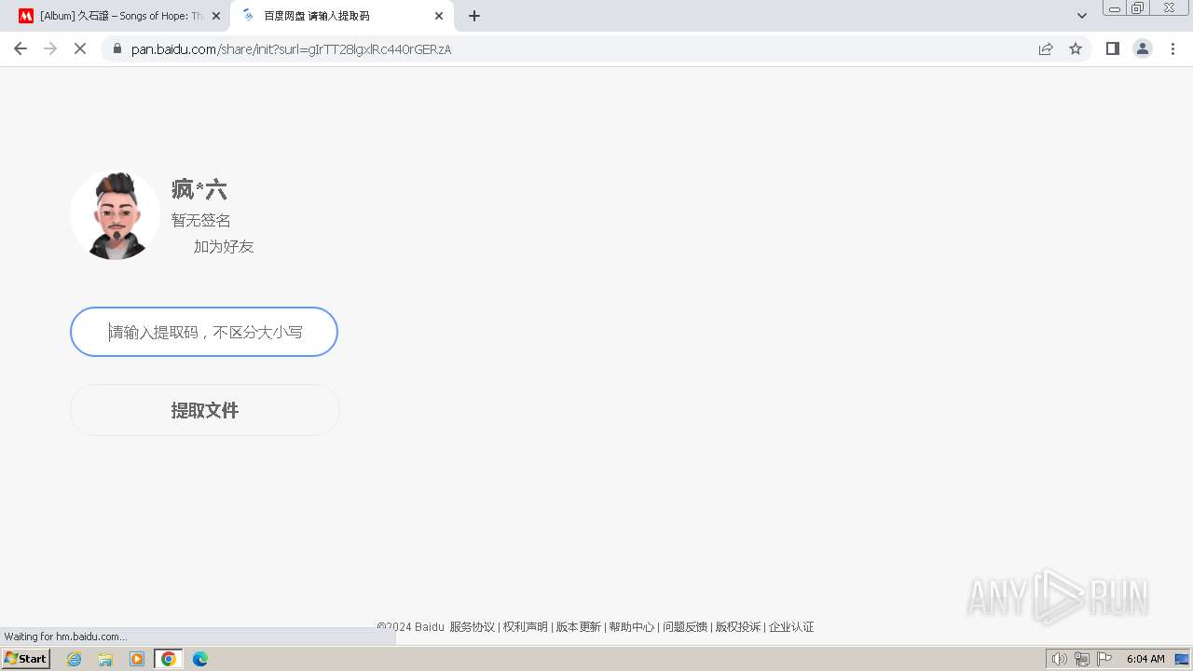Viewport: 1193px width, 671px height.
Task: Click the 6:04 AM system clock
Action: click(x=1145, y=659)
